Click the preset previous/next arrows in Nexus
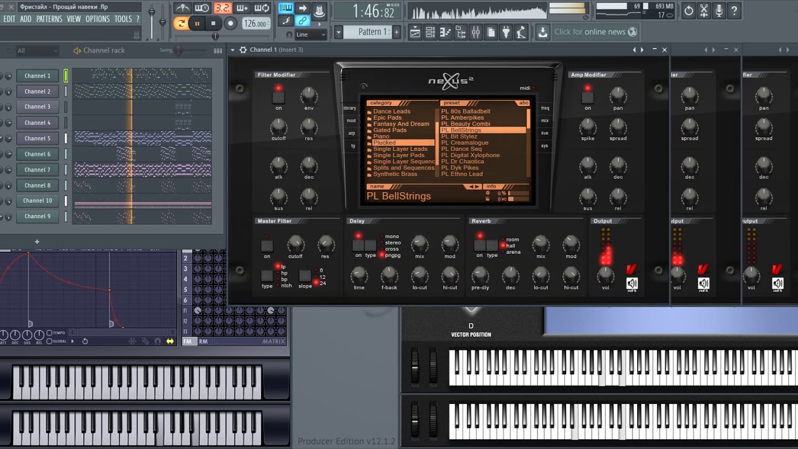Viewport: 798px width, 449px height. [475, 186]
